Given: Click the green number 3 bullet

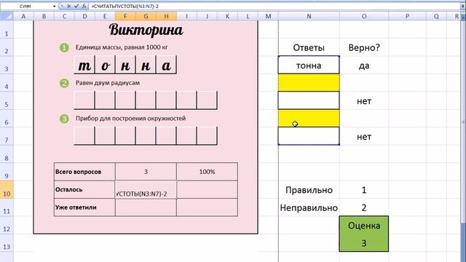Looking at the screenshot, I should tap(64, 119).
